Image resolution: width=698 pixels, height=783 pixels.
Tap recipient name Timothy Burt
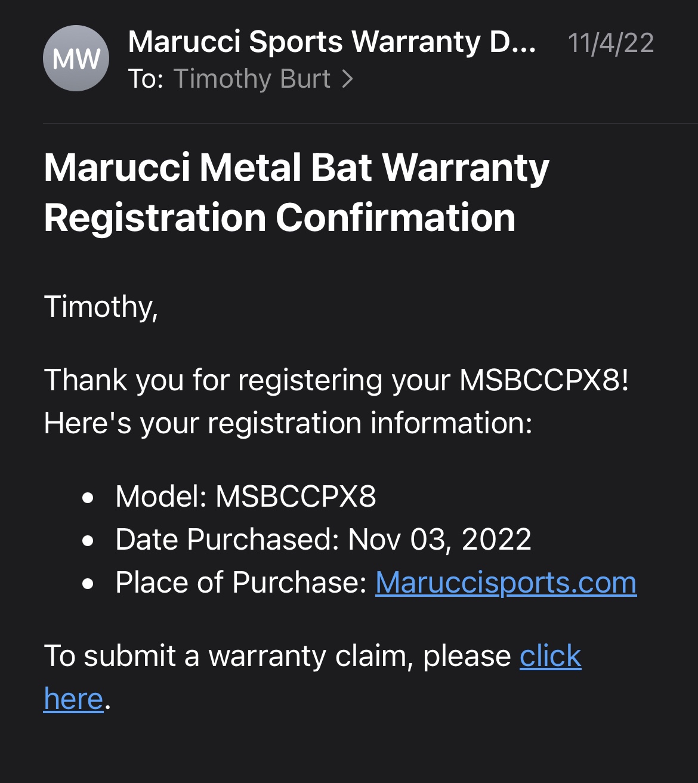click(252, 79)
